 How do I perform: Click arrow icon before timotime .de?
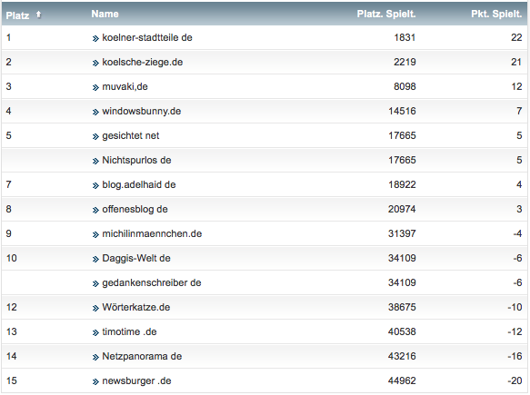tap(95, 333)
